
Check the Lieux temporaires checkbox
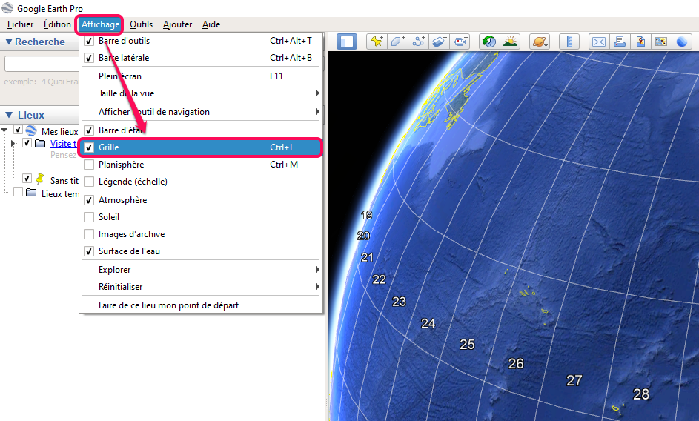pos(19,192)
